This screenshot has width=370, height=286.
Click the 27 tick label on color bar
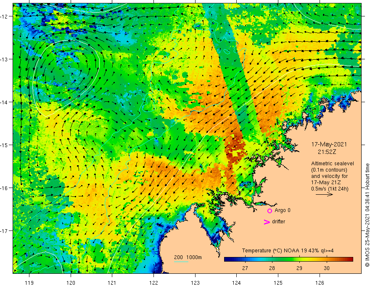pyautogui.click(x=245, y=268)
